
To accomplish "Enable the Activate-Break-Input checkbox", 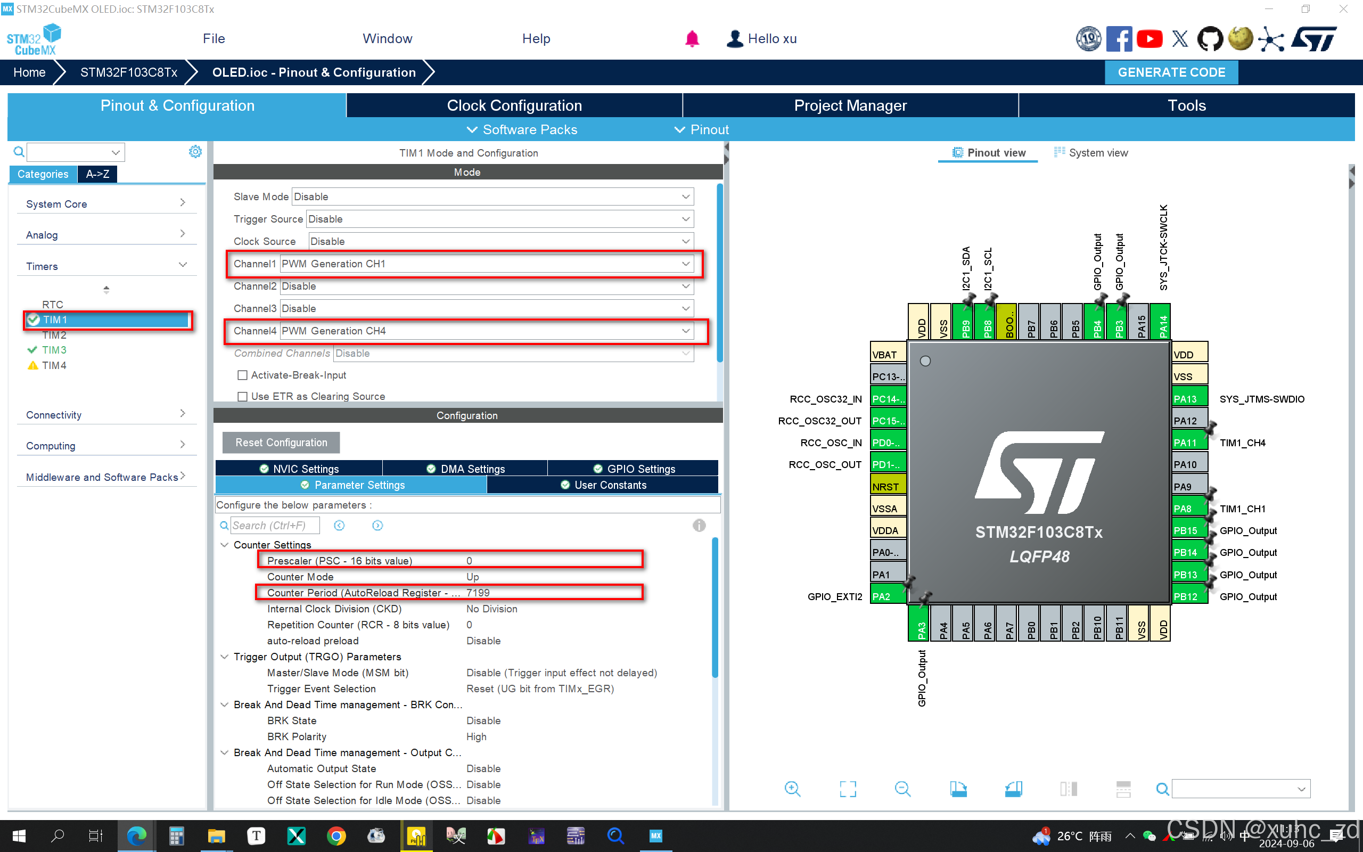I will pyautogui.click(x=243, y=375).
